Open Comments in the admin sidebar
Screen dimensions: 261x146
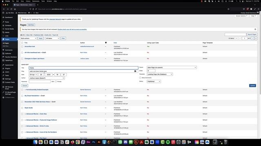point(9,50)
